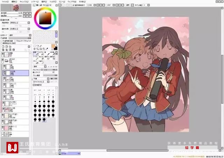Enable 不透明度保護 checkbox

coord(1,41)
